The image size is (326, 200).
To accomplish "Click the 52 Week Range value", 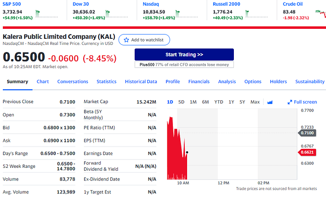I will (66, 166).
